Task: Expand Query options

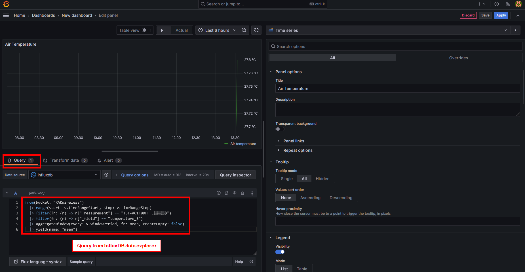Action: (x=135, y=175)
